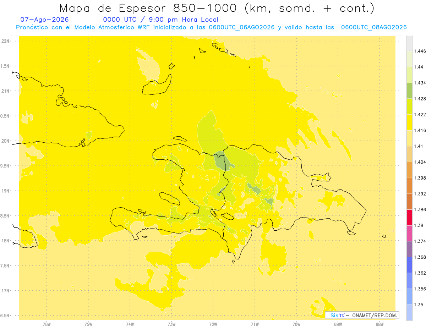Click the '19N' latitude axis label

(5, 191)
